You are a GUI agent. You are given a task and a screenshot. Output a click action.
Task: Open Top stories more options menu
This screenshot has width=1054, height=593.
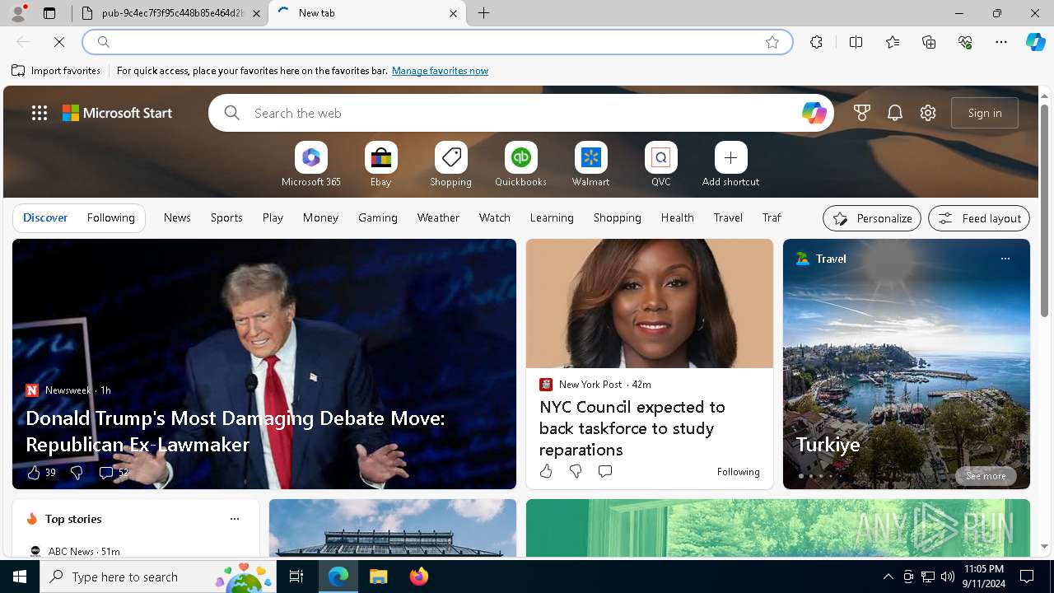235,519
